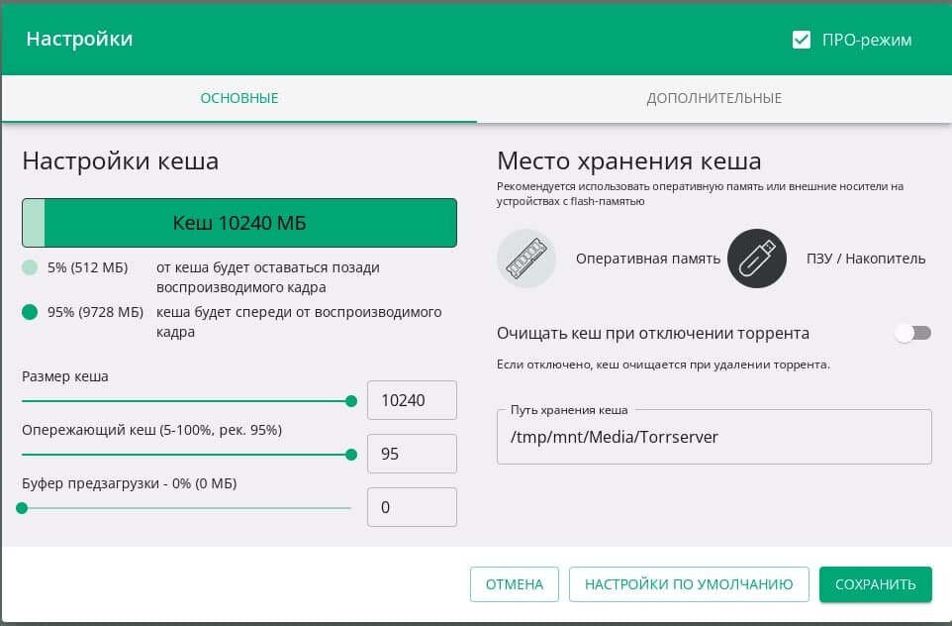
Task: Click the Размер кеша slider handle
Action: pyautogui.click(x=351, y=401)
